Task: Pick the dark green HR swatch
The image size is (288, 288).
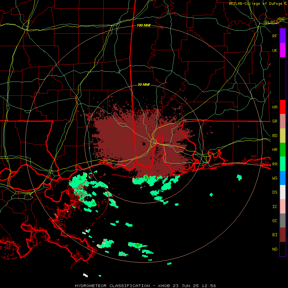Action: tap(283, 149)
